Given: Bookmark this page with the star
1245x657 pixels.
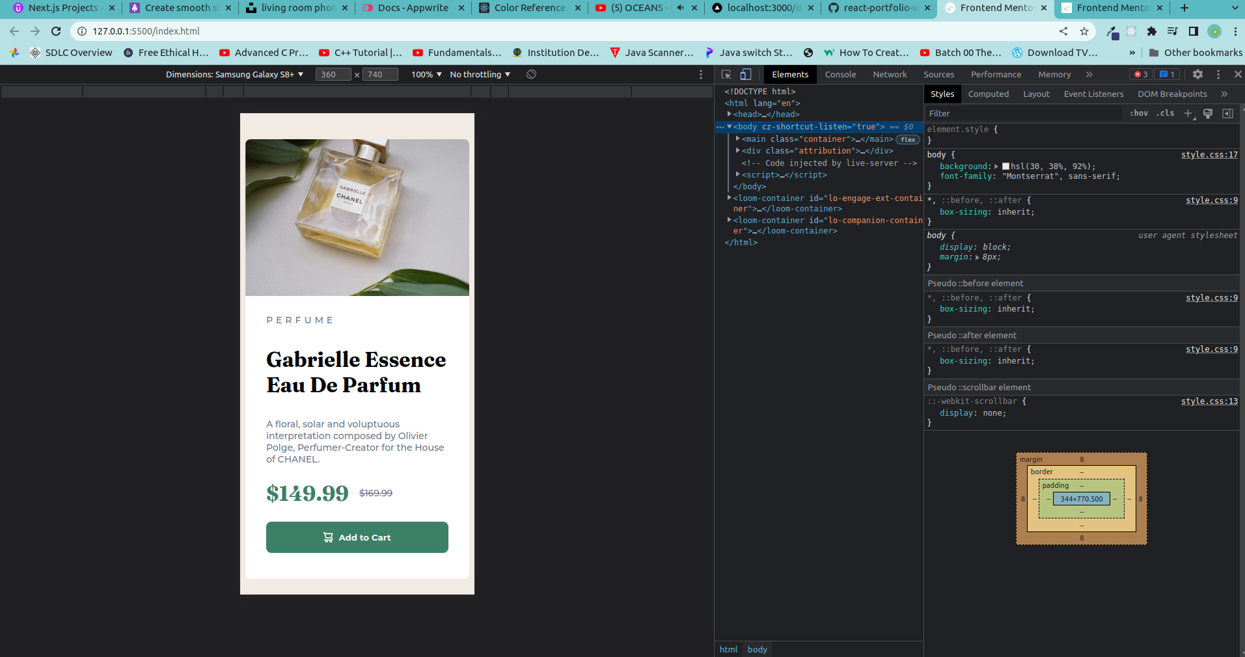Looking at the screenshot, I should [x=1084, y=31].
